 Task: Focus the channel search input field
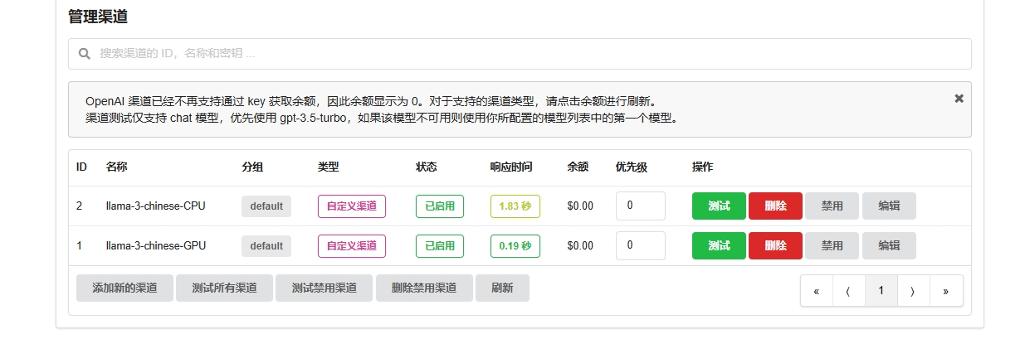click(x=531, y=54)
